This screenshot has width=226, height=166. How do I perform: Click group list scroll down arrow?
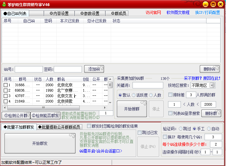(110, 102)
